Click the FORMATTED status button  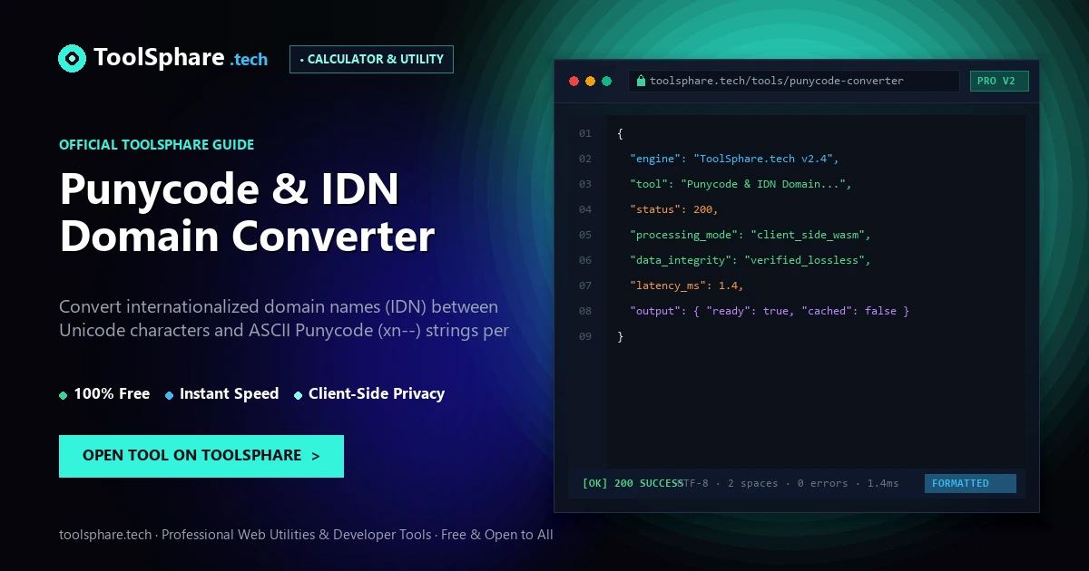(x=970, y=483)
